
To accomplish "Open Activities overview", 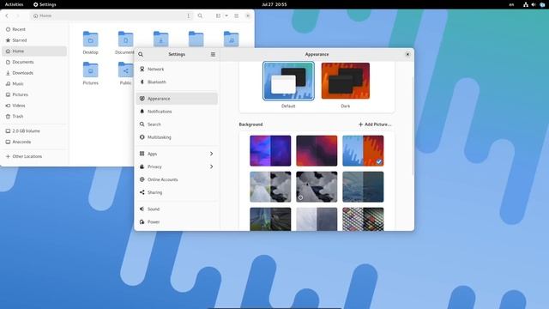I will point(14,4).
